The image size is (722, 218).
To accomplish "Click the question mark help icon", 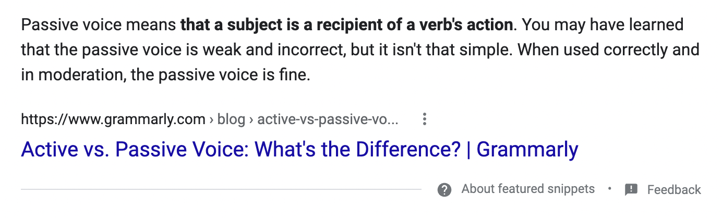I will [x=444, y=189].
